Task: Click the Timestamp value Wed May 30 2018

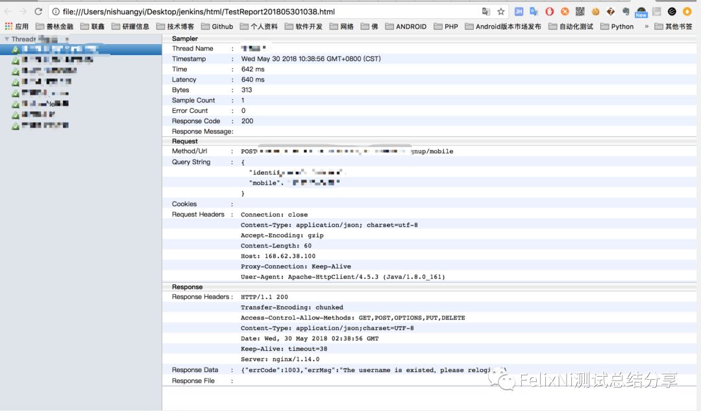Action: (311, 58)
